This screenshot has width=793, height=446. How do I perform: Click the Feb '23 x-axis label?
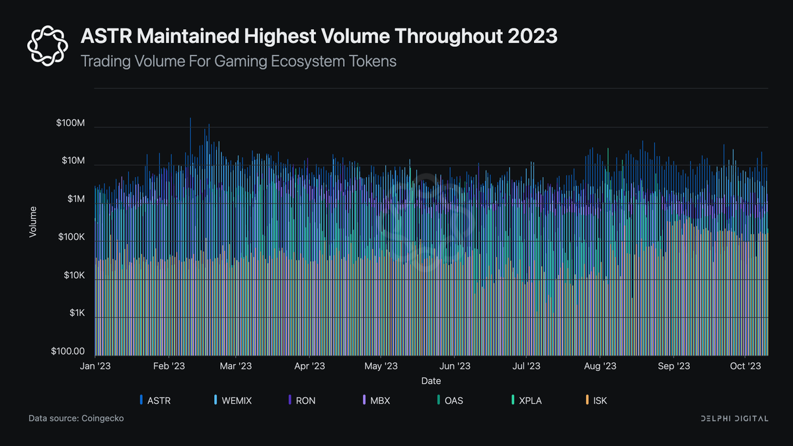tap(170, 365)
